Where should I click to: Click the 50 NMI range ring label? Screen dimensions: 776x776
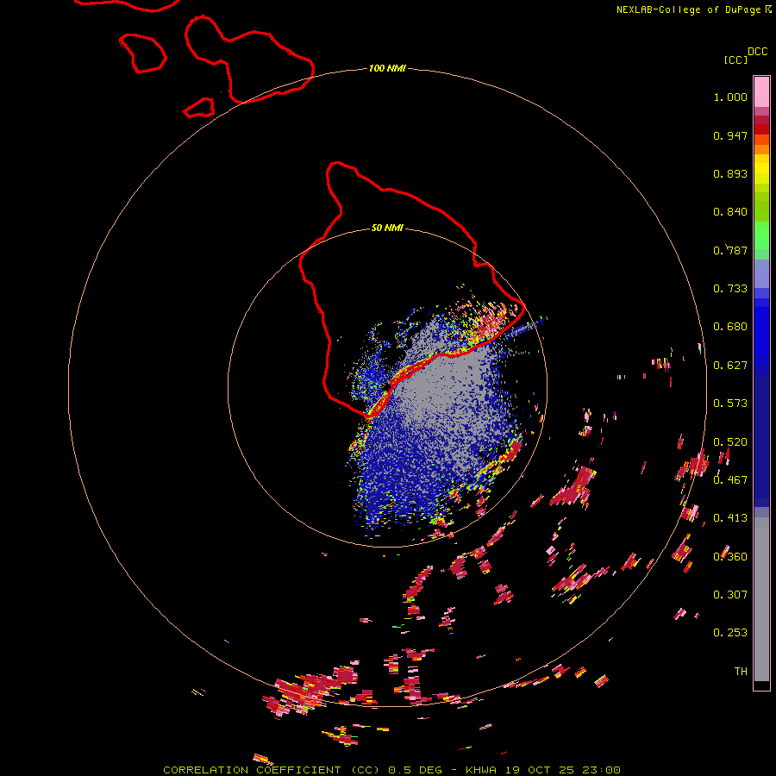387,228
